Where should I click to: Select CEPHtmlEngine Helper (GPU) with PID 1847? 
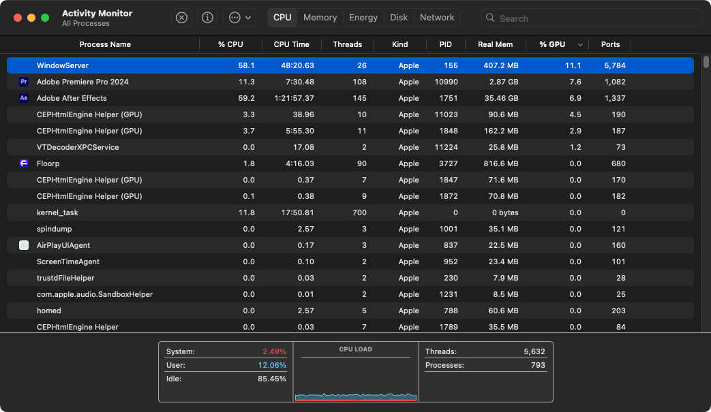[x=350, y=180]
